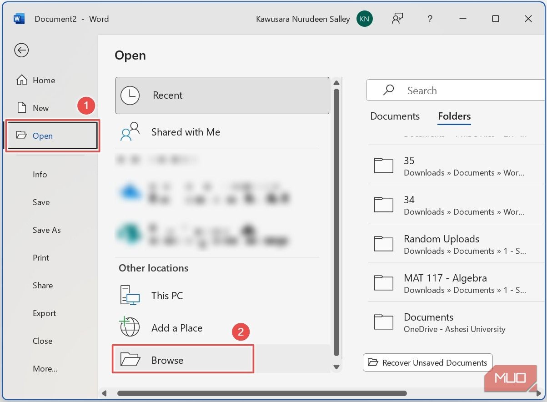Screen dimensions: 547x402
Task: Minimize the Word window
Action: [x=463, y=19]
